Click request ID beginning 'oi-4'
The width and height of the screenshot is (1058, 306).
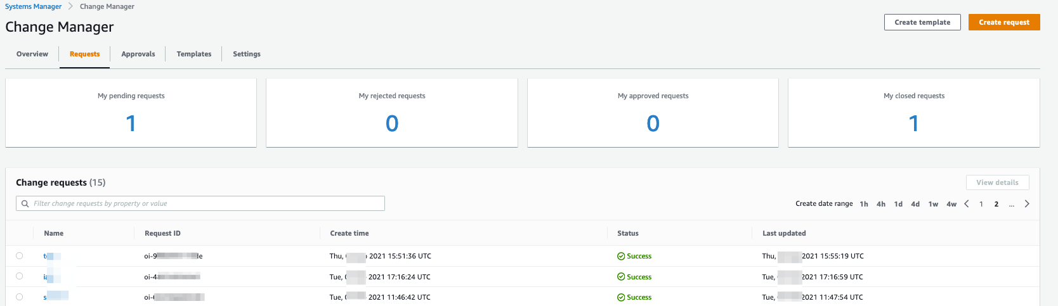[172, 277]
